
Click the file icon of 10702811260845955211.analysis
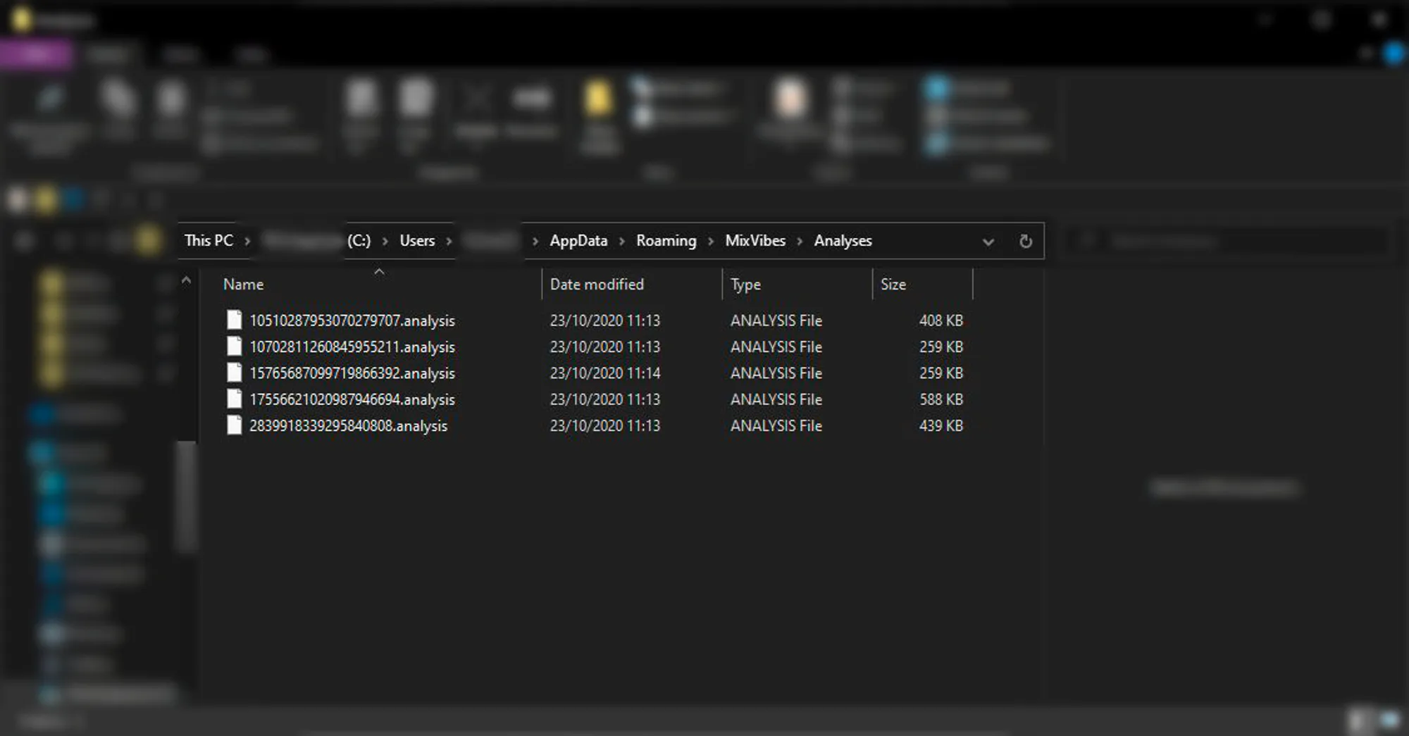click(234, 347)
